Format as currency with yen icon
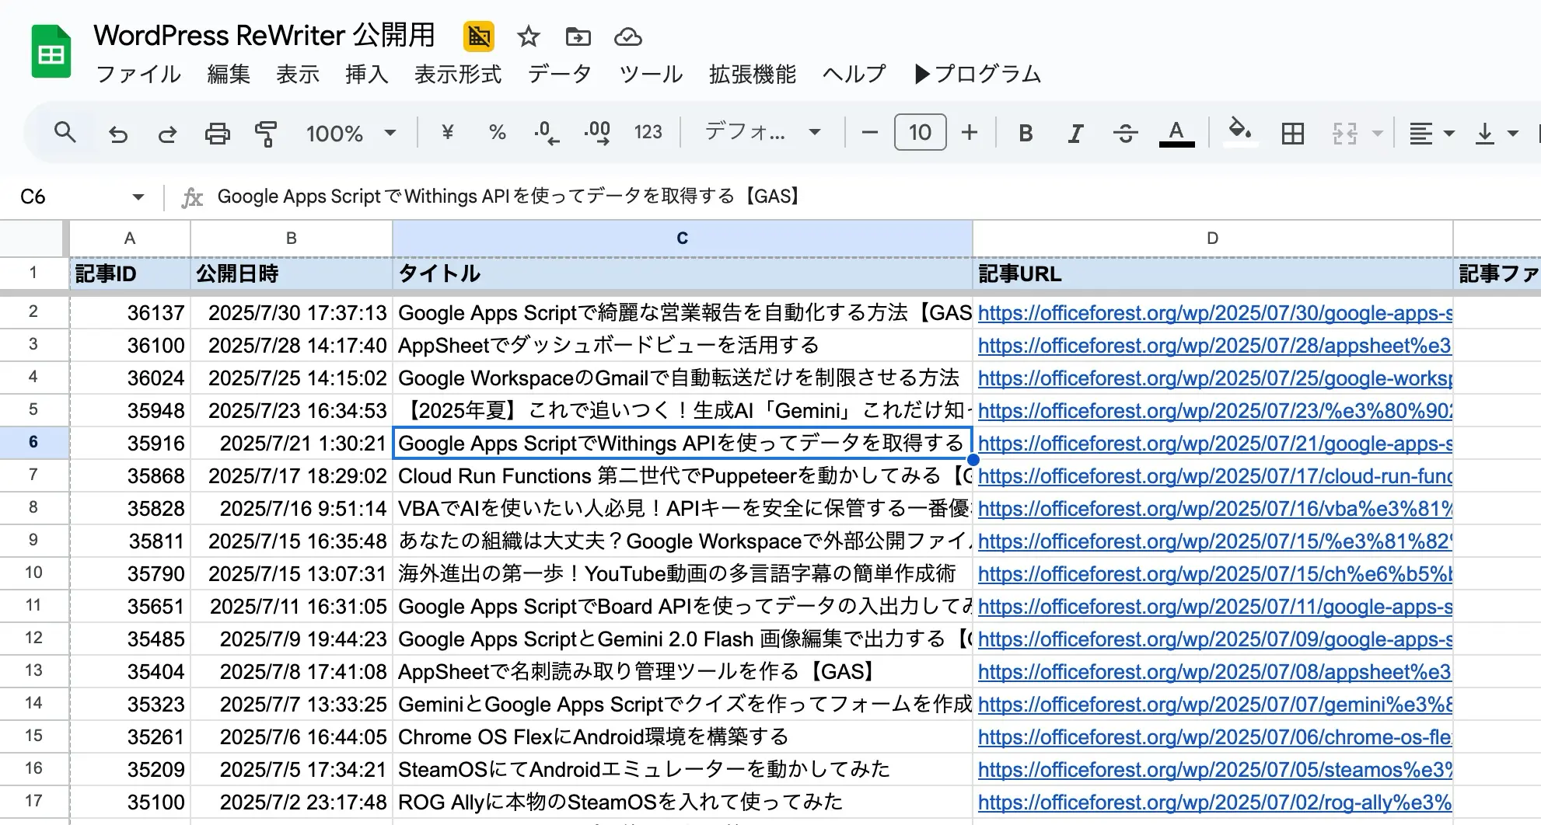This screenshot has height=825, width=1541. pyautogui.click(x=447, y=133)
